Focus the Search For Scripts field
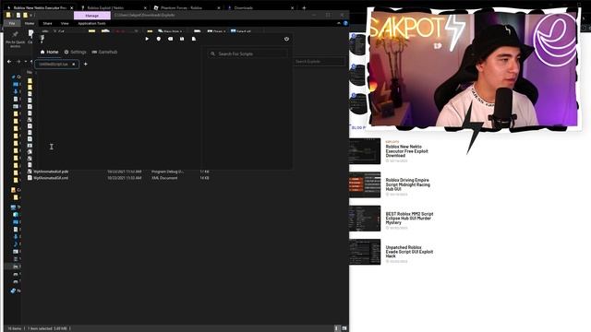Viewport: 591px width, 332px height. point(247,53)
